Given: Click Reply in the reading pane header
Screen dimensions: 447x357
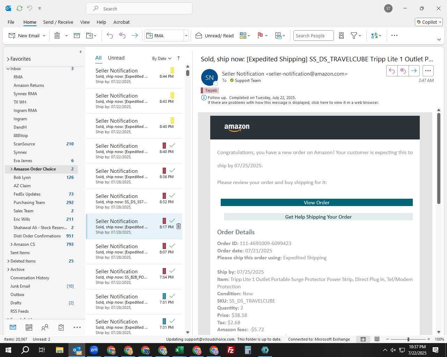Looking at the screenshot, I should pos(392,71).
